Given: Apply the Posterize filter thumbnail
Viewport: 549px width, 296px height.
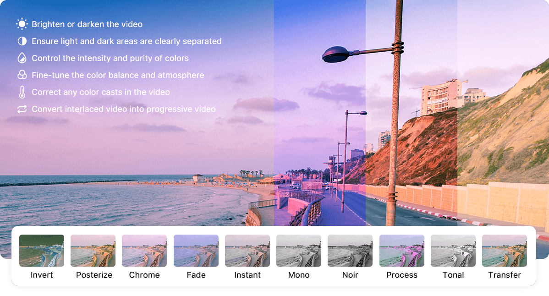Looking at the screenshot, I should coord(93,251).
